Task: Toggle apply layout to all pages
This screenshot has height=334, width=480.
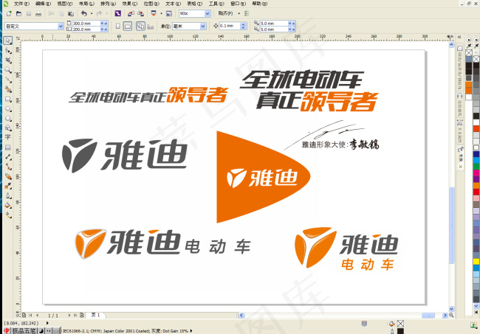Action: pyautogui.click(x=140, y=27)
